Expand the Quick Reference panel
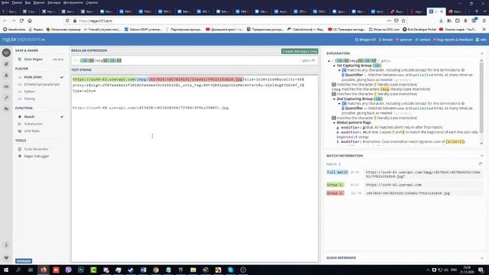Viewport: 489px width, 275px height. [482, 258]
